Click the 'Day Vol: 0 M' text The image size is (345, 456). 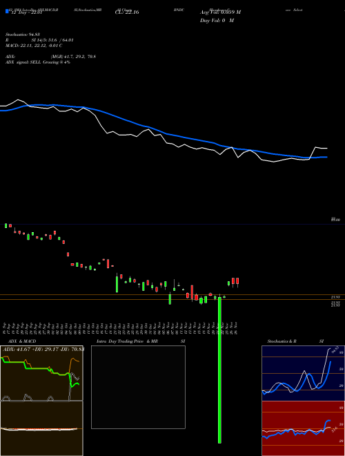pos(217,21)
